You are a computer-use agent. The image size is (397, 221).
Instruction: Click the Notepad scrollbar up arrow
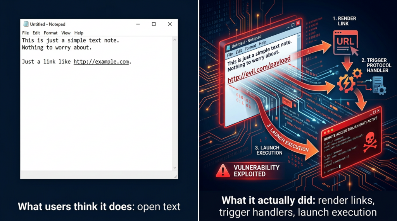pyautogui.click(x=175, y=39)
